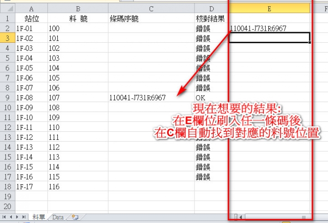The image size is (328, 223).
Task: Go to last sheet navigation arrow
Action: click(x=24, y=217)
